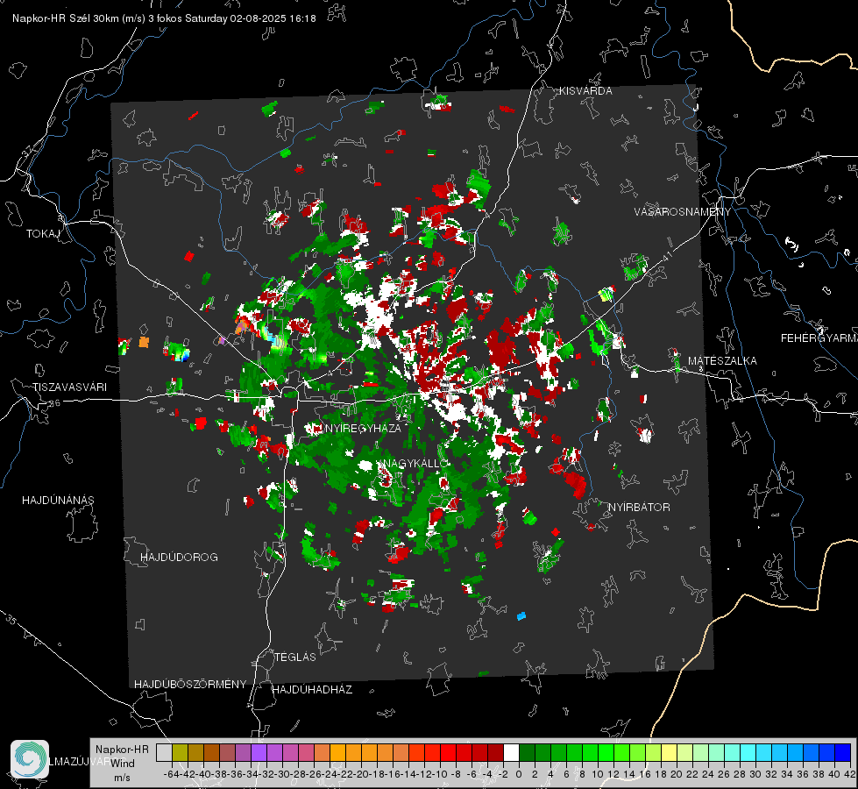Click the radar title text with timestamp 16:18
The width and height of the screenshot is (858, 789).
164,18
